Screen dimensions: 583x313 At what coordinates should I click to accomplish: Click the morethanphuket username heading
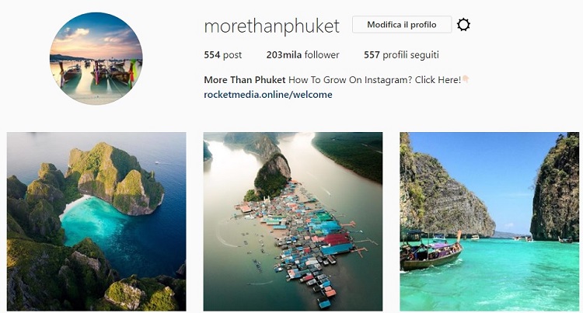(271, 26)
